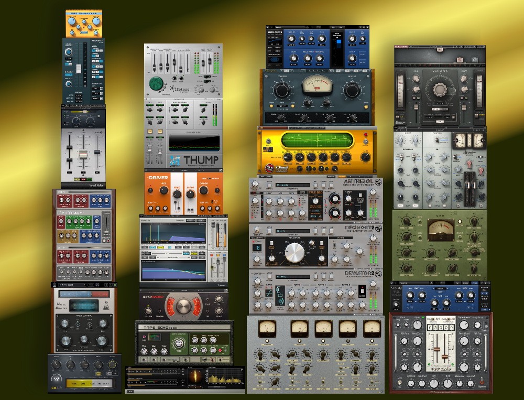Click the AGC knob on the Driver plugin
Viewport: 524px width, 400px height.
[163, 190]
